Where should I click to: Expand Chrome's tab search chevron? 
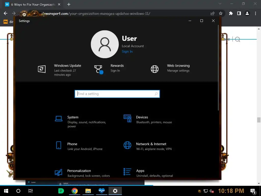tap(220, 4)
